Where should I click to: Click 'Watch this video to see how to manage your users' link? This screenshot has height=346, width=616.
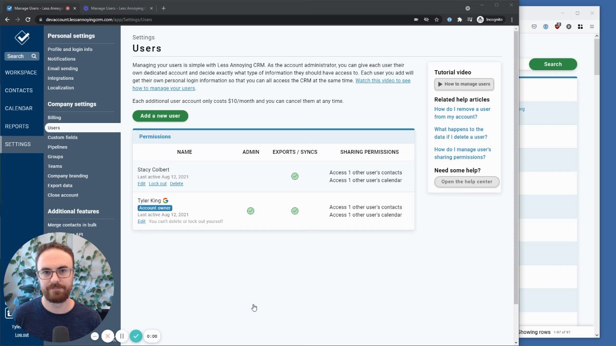[x=271, y=85]
